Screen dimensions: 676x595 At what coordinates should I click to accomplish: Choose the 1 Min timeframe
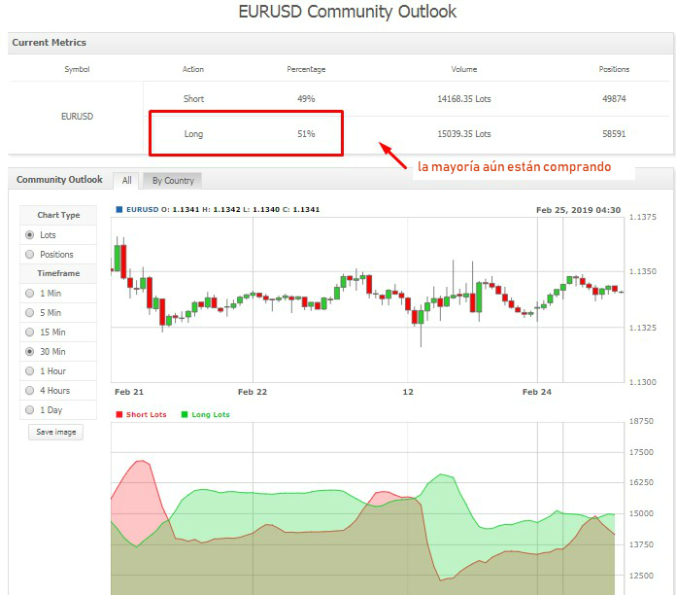[x=30, y=293]
